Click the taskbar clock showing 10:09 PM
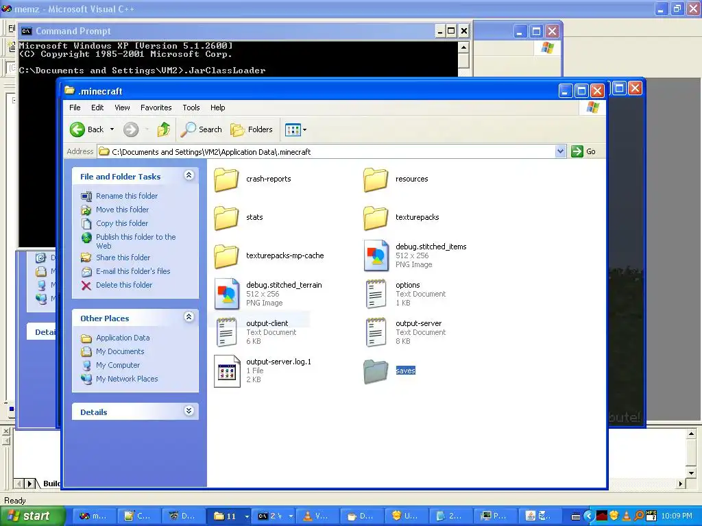702x526 pixels. (677, 516)
